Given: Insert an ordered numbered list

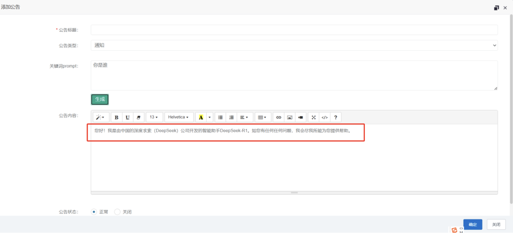Looking at the screenshot, I should (231, 117).
